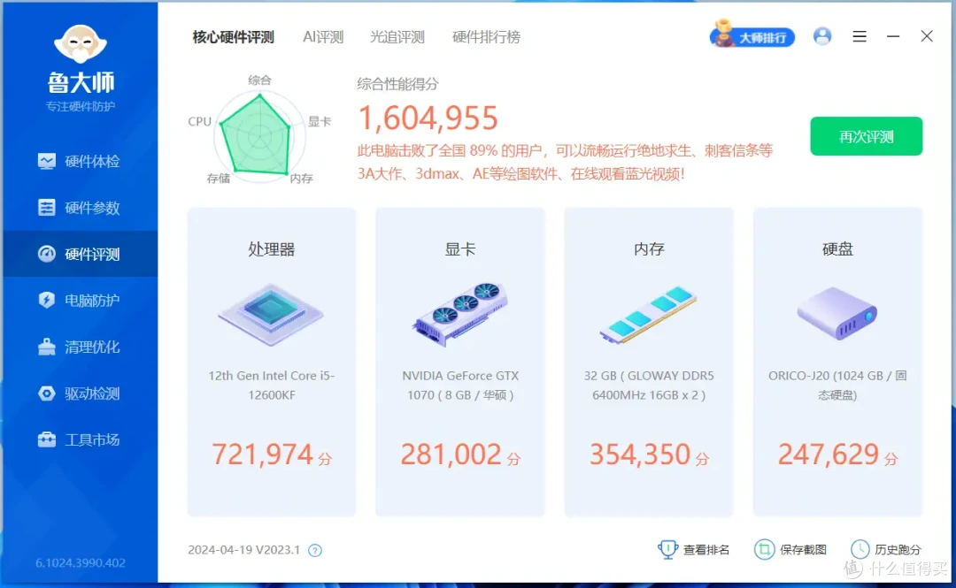Click the GLOWAY DDR5 memory description
This screenshot has height=588, width=956.
tap(649, 386)
